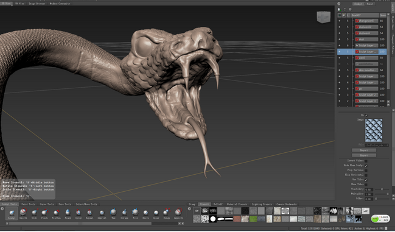Pick the white circle stencil thumbnail
Screen dimensions: 395x232
pyautogui.click(x=213, y=219)
